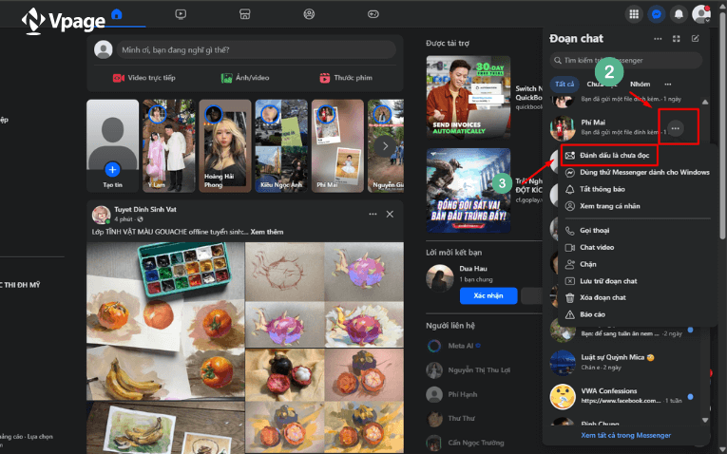Open the Groups icon in top bar
This screenshot has width=727, height=454.
point(309,14)
